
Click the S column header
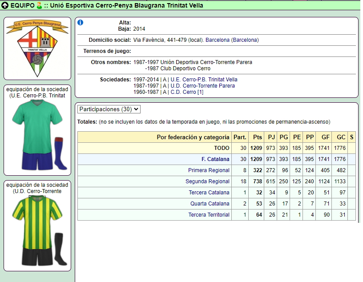[x=351, y=137]
